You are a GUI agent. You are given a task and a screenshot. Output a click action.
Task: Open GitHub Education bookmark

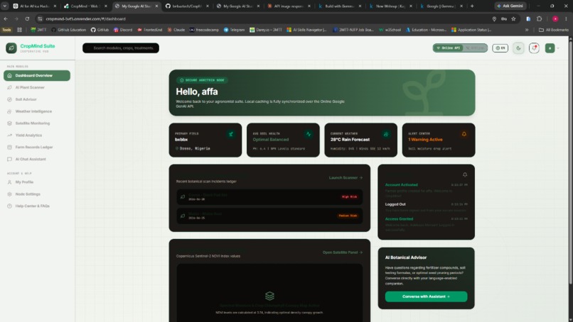[68, 30]
